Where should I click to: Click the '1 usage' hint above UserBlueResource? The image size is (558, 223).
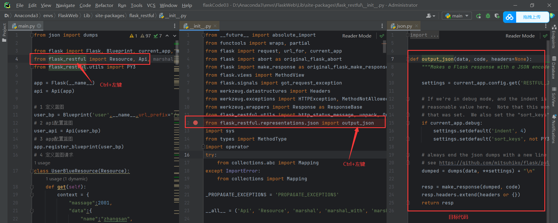coord(42,163)
